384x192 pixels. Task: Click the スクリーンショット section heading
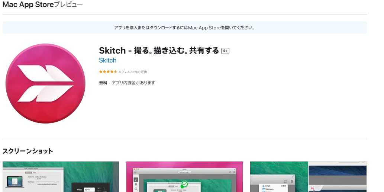click(28, 151)
